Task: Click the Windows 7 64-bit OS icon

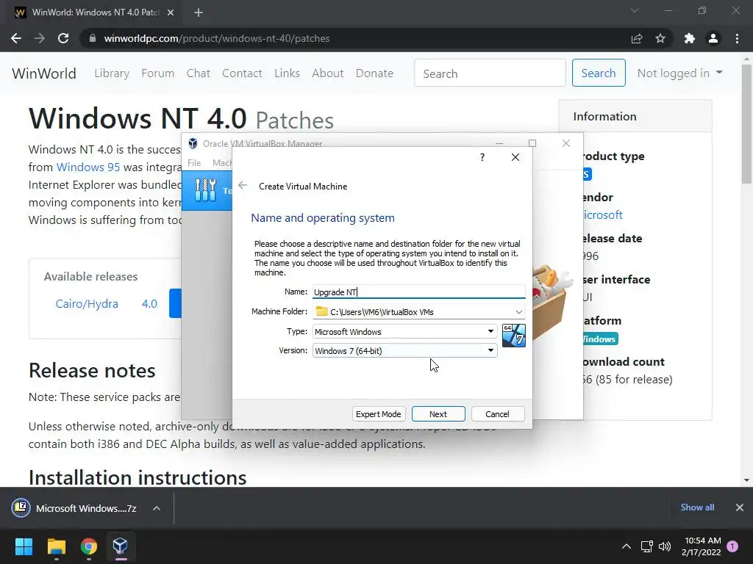Action: point(513,335)
